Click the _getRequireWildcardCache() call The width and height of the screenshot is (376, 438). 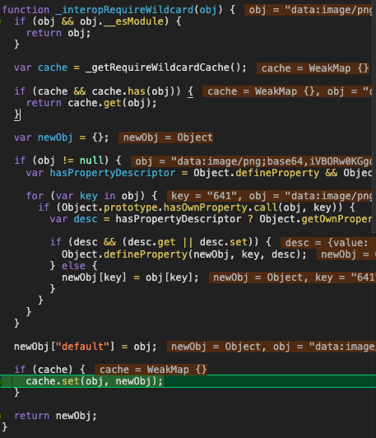coord(166,68)
